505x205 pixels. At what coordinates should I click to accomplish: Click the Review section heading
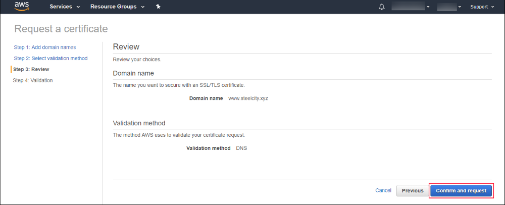point(126,46)
